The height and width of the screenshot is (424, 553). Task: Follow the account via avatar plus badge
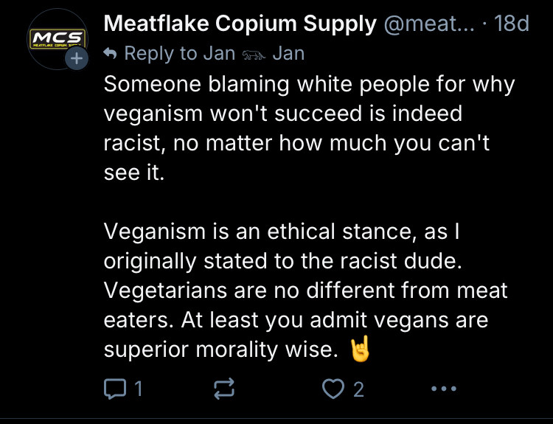tap(77, 58)
